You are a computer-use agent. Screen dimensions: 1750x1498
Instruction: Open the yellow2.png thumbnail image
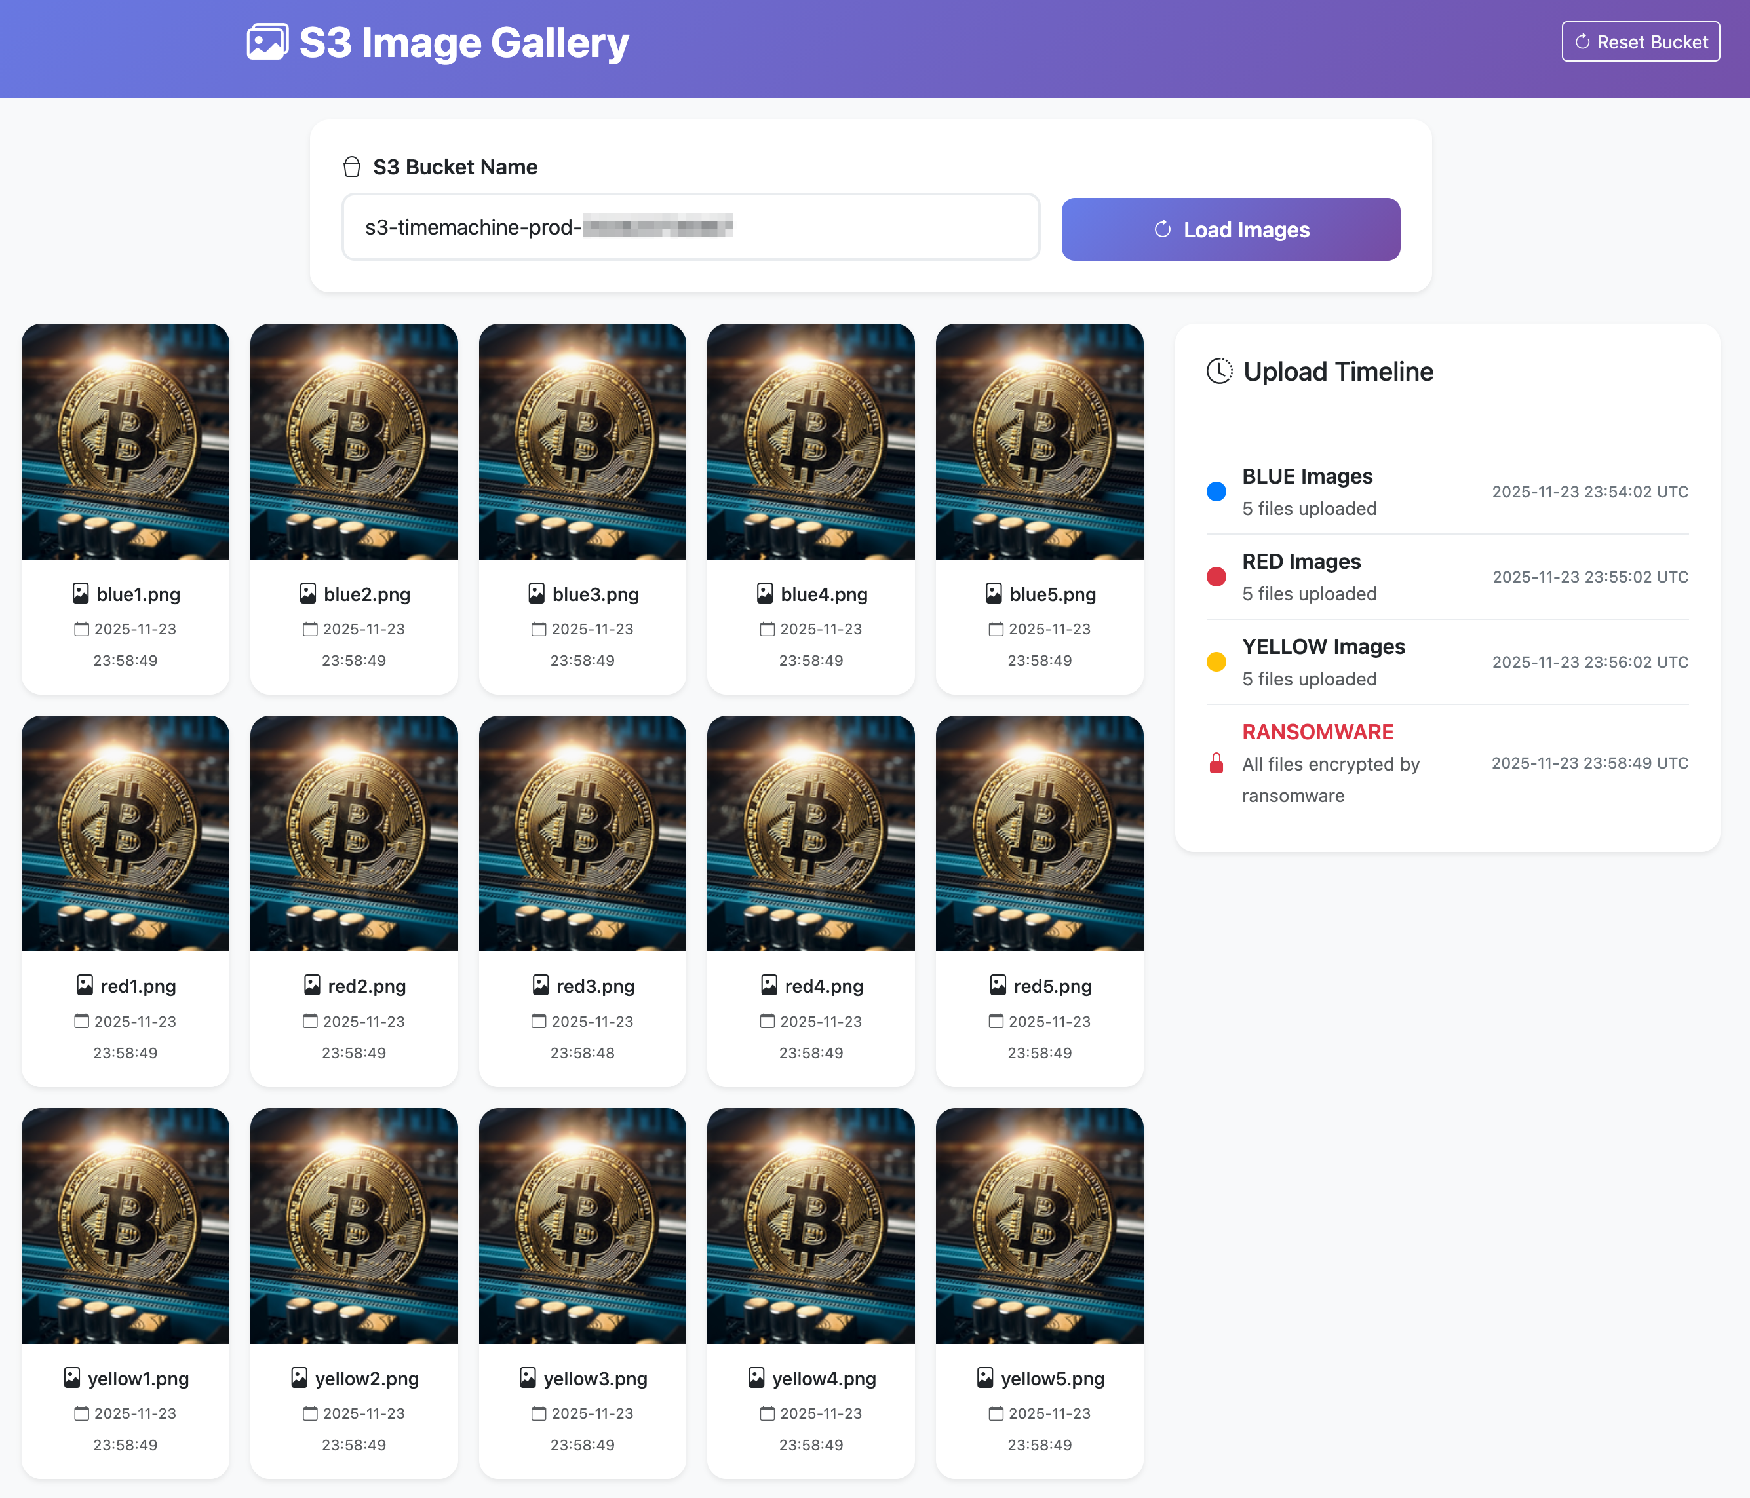pyautogui.click(x=354, y=1225)
